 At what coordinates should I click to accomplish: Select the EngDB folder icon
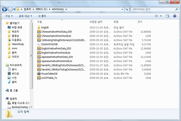[x=39, y=27]
